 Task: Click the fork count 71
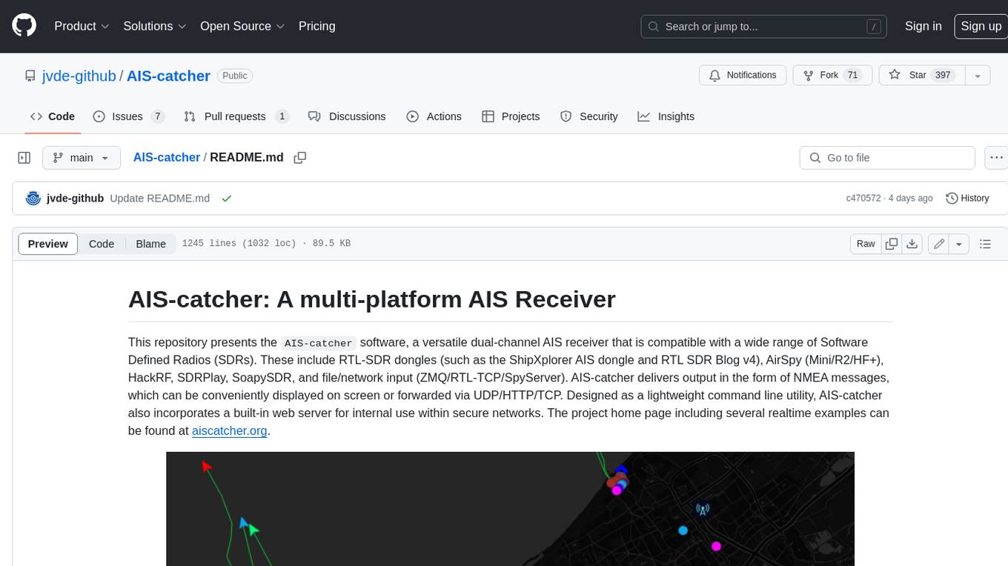click(852, 75)
